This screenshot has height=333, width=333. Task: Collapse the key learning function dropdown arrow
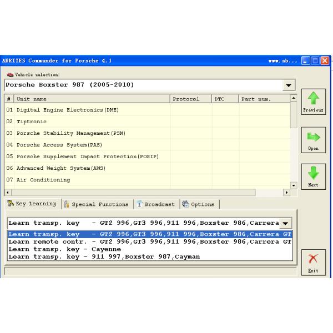pos(285,223)
